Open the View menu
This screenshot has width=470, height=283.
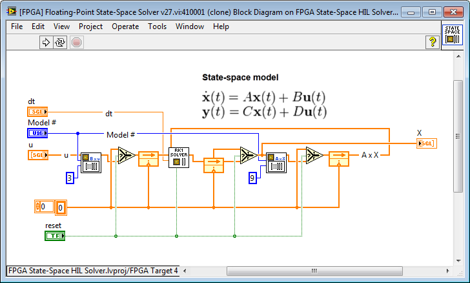click(x=61, y=26)
